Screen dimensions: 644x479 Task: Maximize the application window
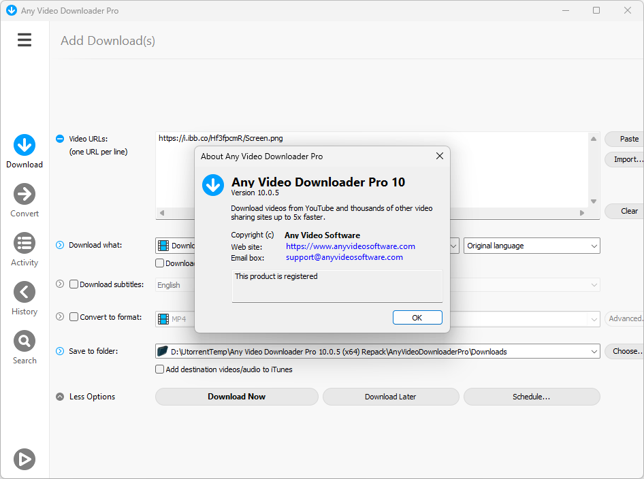(596, 10)
